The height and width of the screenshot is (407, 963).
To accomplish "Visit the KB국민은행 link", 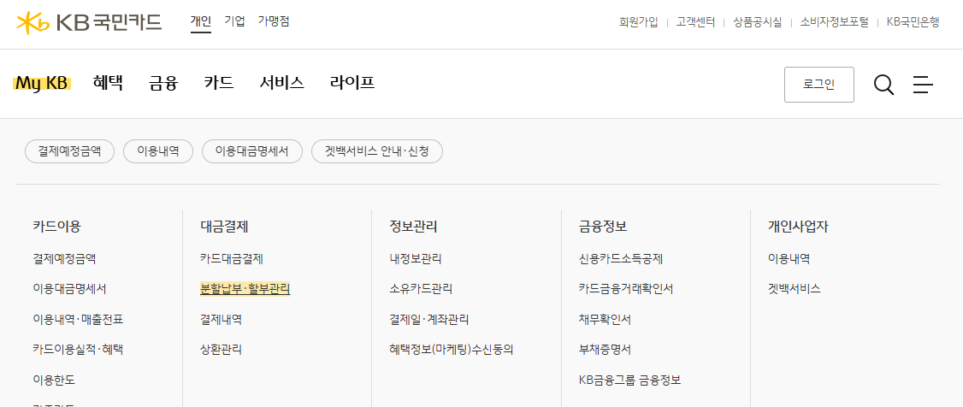I will tap(913, 22).
